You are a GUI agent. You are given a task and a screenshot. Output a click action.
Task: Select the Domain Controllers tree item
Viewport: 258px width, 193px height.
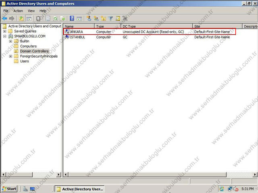tap(34, 51)
